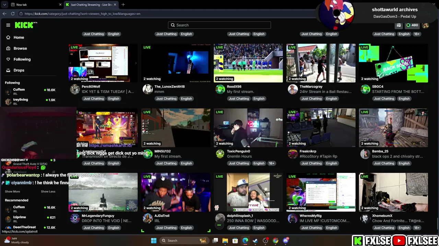Viewport: 439px width, 246px height.
Task: Click XhomebumX's channel avatar
Action: (x=365, y=218)
